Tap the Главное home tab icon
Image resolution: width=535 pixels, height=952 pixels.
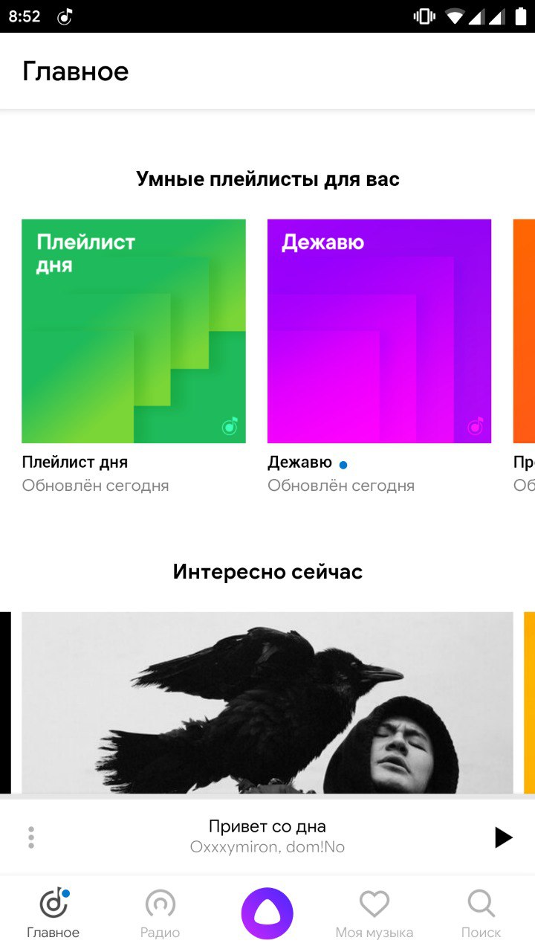[x=53, y=904]
